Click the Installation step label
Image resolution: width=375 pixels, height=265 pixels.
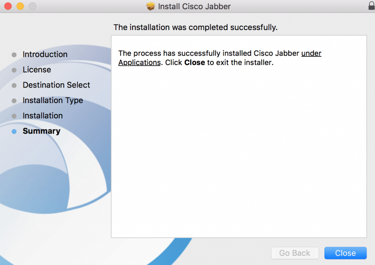pyautogui.click(x=42, y=115)
